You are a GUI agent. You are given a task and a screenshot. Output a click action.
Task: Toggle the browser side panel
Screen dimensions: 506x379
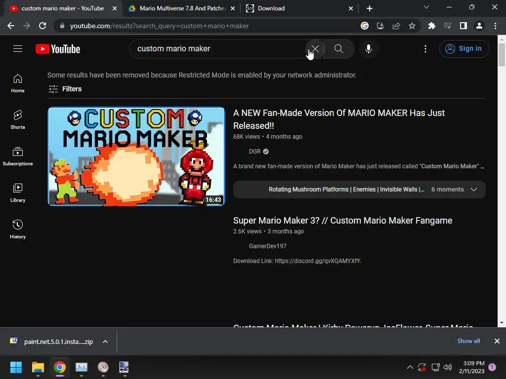click(x=464, y=26)
